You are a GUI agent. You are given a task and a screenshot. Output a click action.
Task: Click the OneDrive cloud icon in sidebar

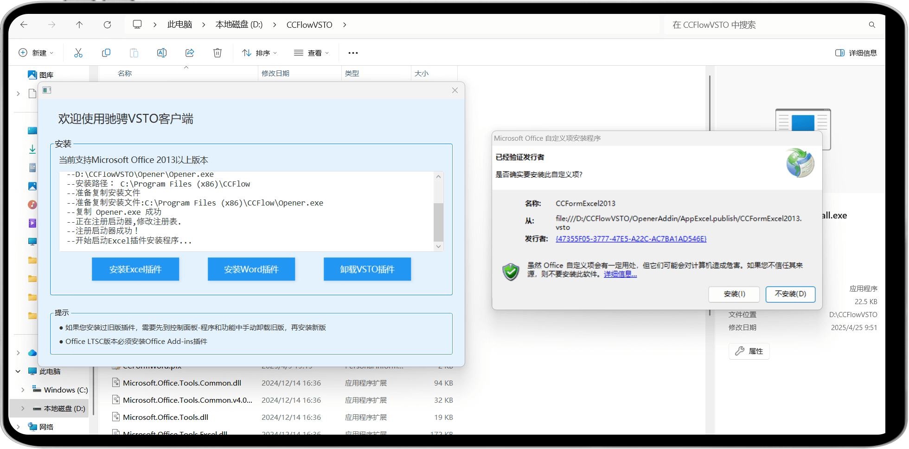tap(32, 353)
